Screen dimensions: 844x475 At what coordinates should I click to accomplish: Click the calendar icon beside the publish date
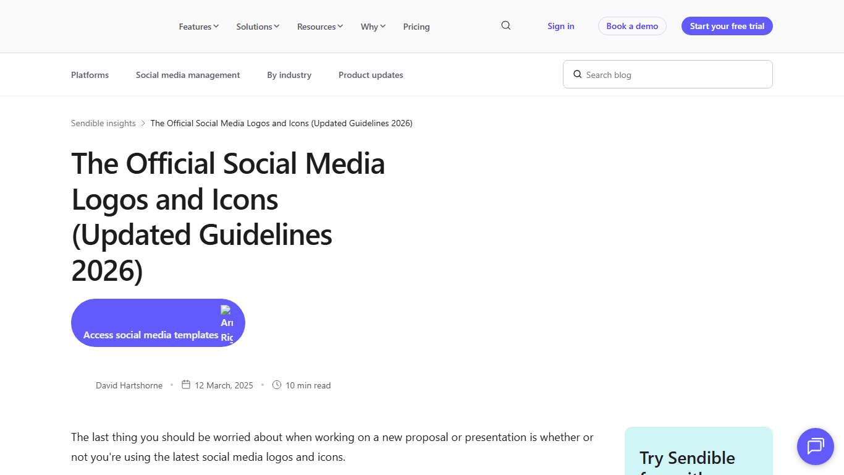click(x=185, y=384)
